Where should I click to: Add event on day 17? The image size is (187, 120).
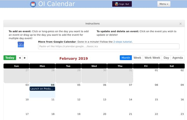point(16,116)
